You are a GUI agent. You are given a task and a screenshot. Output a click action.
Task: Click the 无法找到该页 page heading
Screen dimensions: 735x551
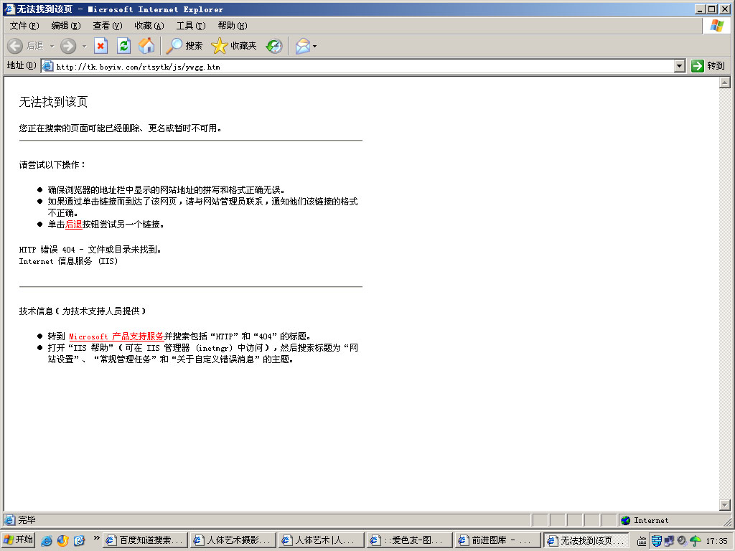click(53, 102)
